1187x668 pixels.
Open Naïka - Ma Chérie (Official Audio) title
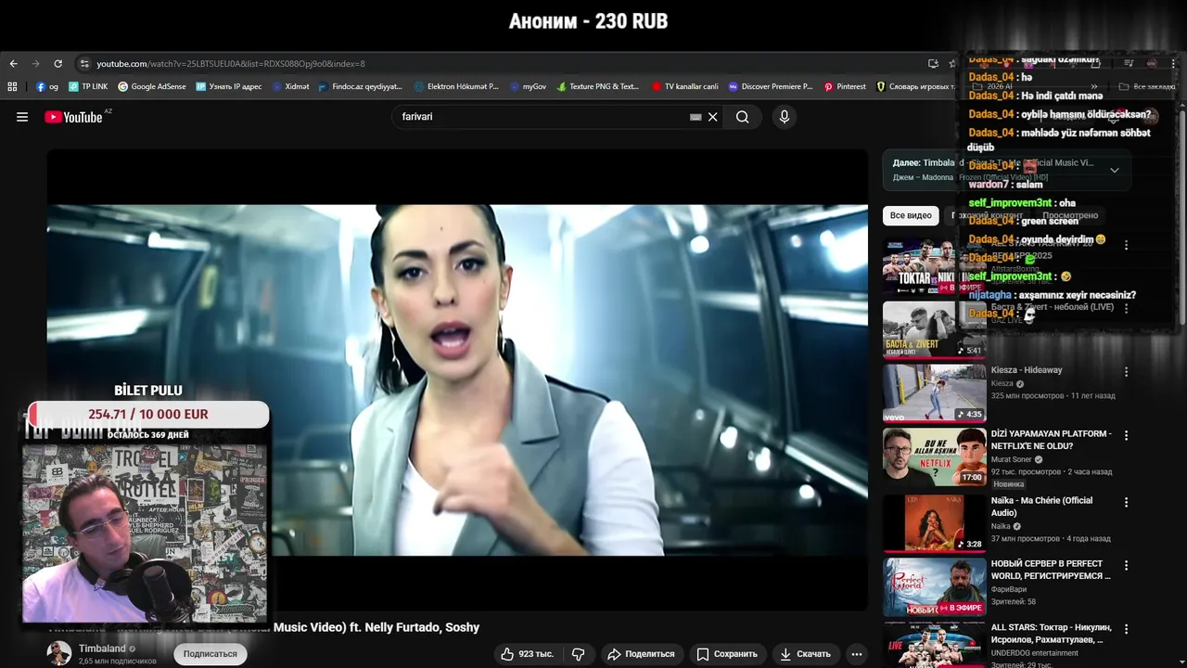click(1041, 507)
